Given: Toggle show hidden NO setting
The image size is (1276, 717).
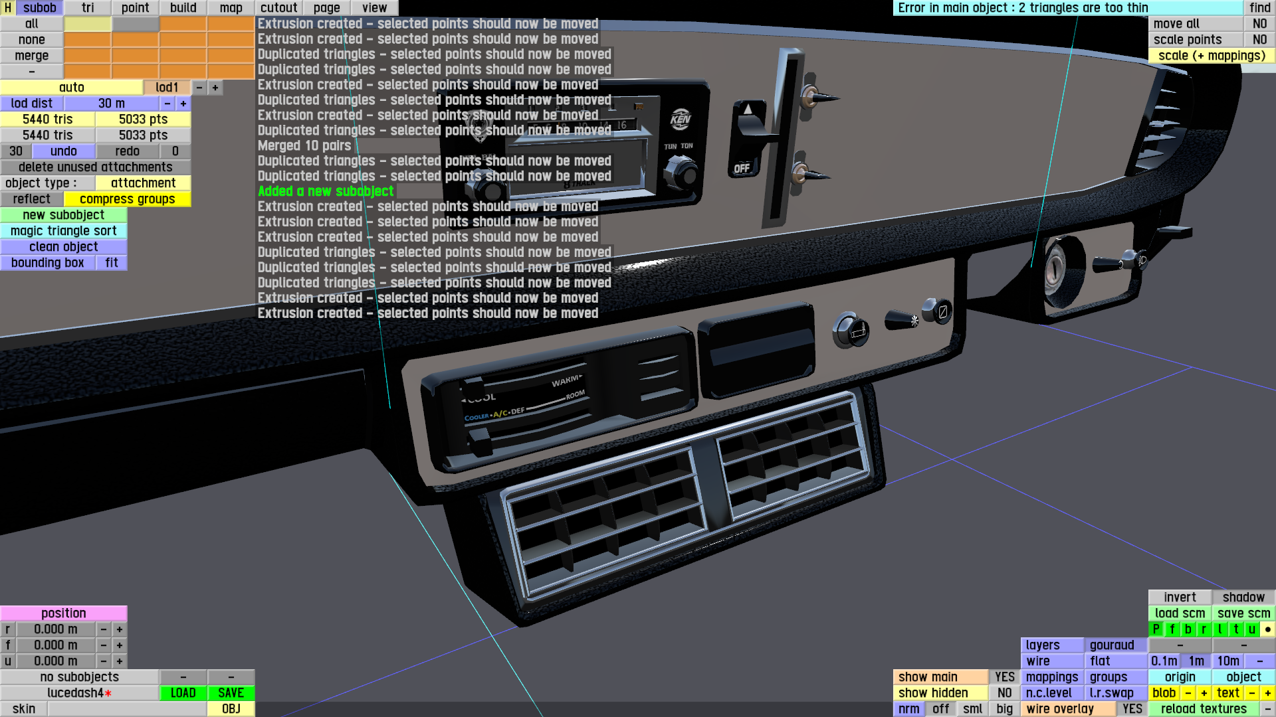Looking at the screenshot, I should click(1004, 693).
